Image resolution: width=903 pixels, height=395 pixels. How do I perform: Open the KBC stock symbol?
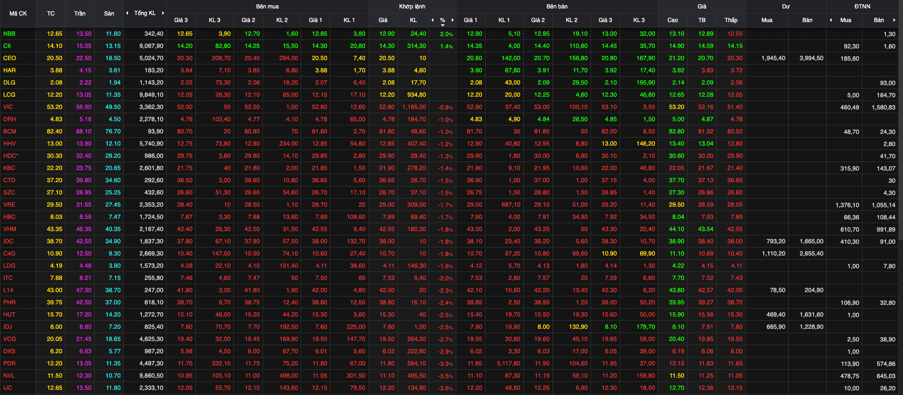(x=9, y=168)
